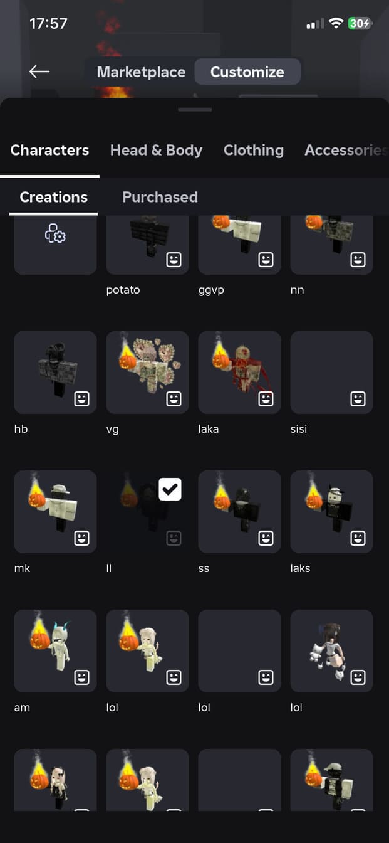Select the Customize toggle
389x843 pixels.
[247, 72]
